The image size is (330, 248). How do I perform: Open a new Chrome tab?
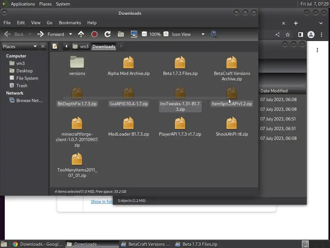[296, 23]
